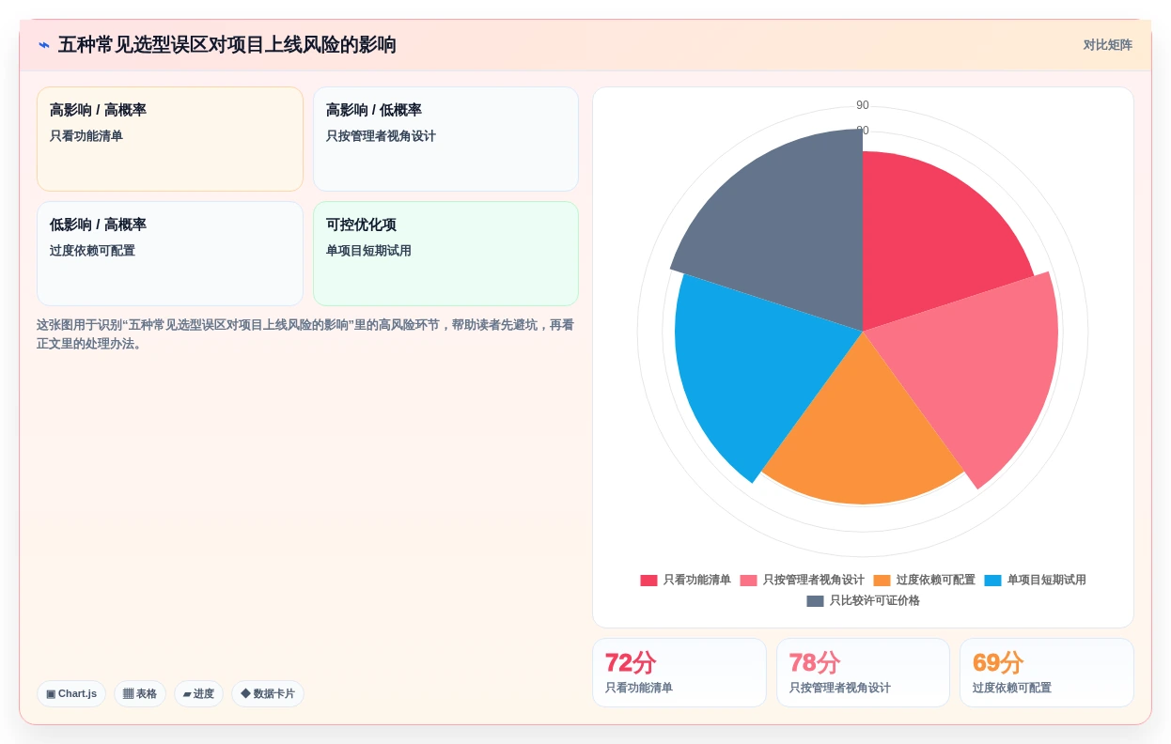The image size is (1171, 744).
Task: Click 过度依赖可配置 text in quadrant card
Action: pos(92,251)
